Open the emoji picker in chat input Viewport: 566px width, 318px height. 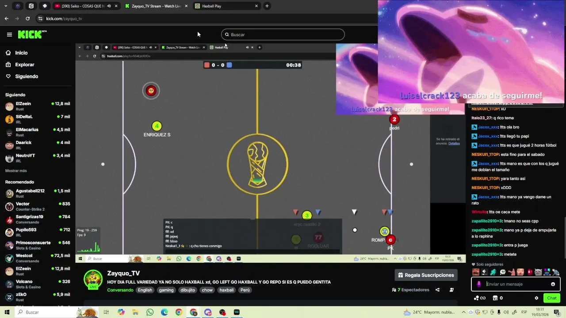[553, 284]
